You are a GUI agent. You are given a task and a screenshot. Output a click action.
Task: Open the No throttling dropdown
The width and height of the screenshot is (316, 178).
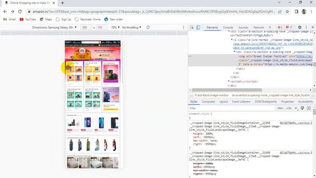[131, 27]
